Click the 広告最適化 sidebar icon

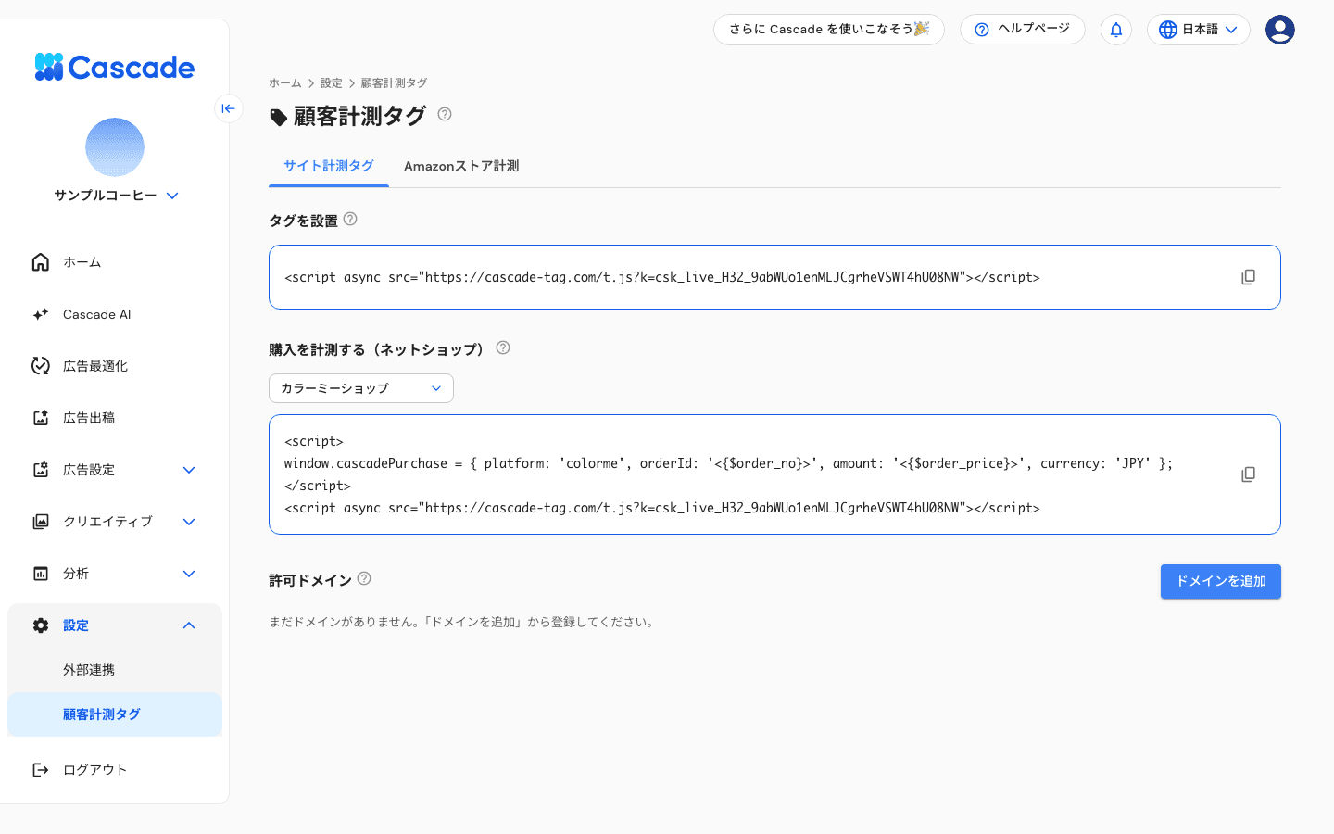(x=41, y=366)
